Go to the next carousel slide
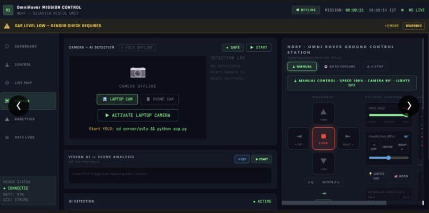Screen dimensions: 429x213 pyautogui.click(x=409, y=105)
